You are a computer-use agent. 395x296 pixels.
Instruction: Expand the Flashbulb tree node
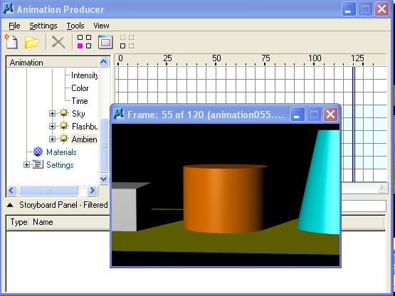tap(52, 126)
